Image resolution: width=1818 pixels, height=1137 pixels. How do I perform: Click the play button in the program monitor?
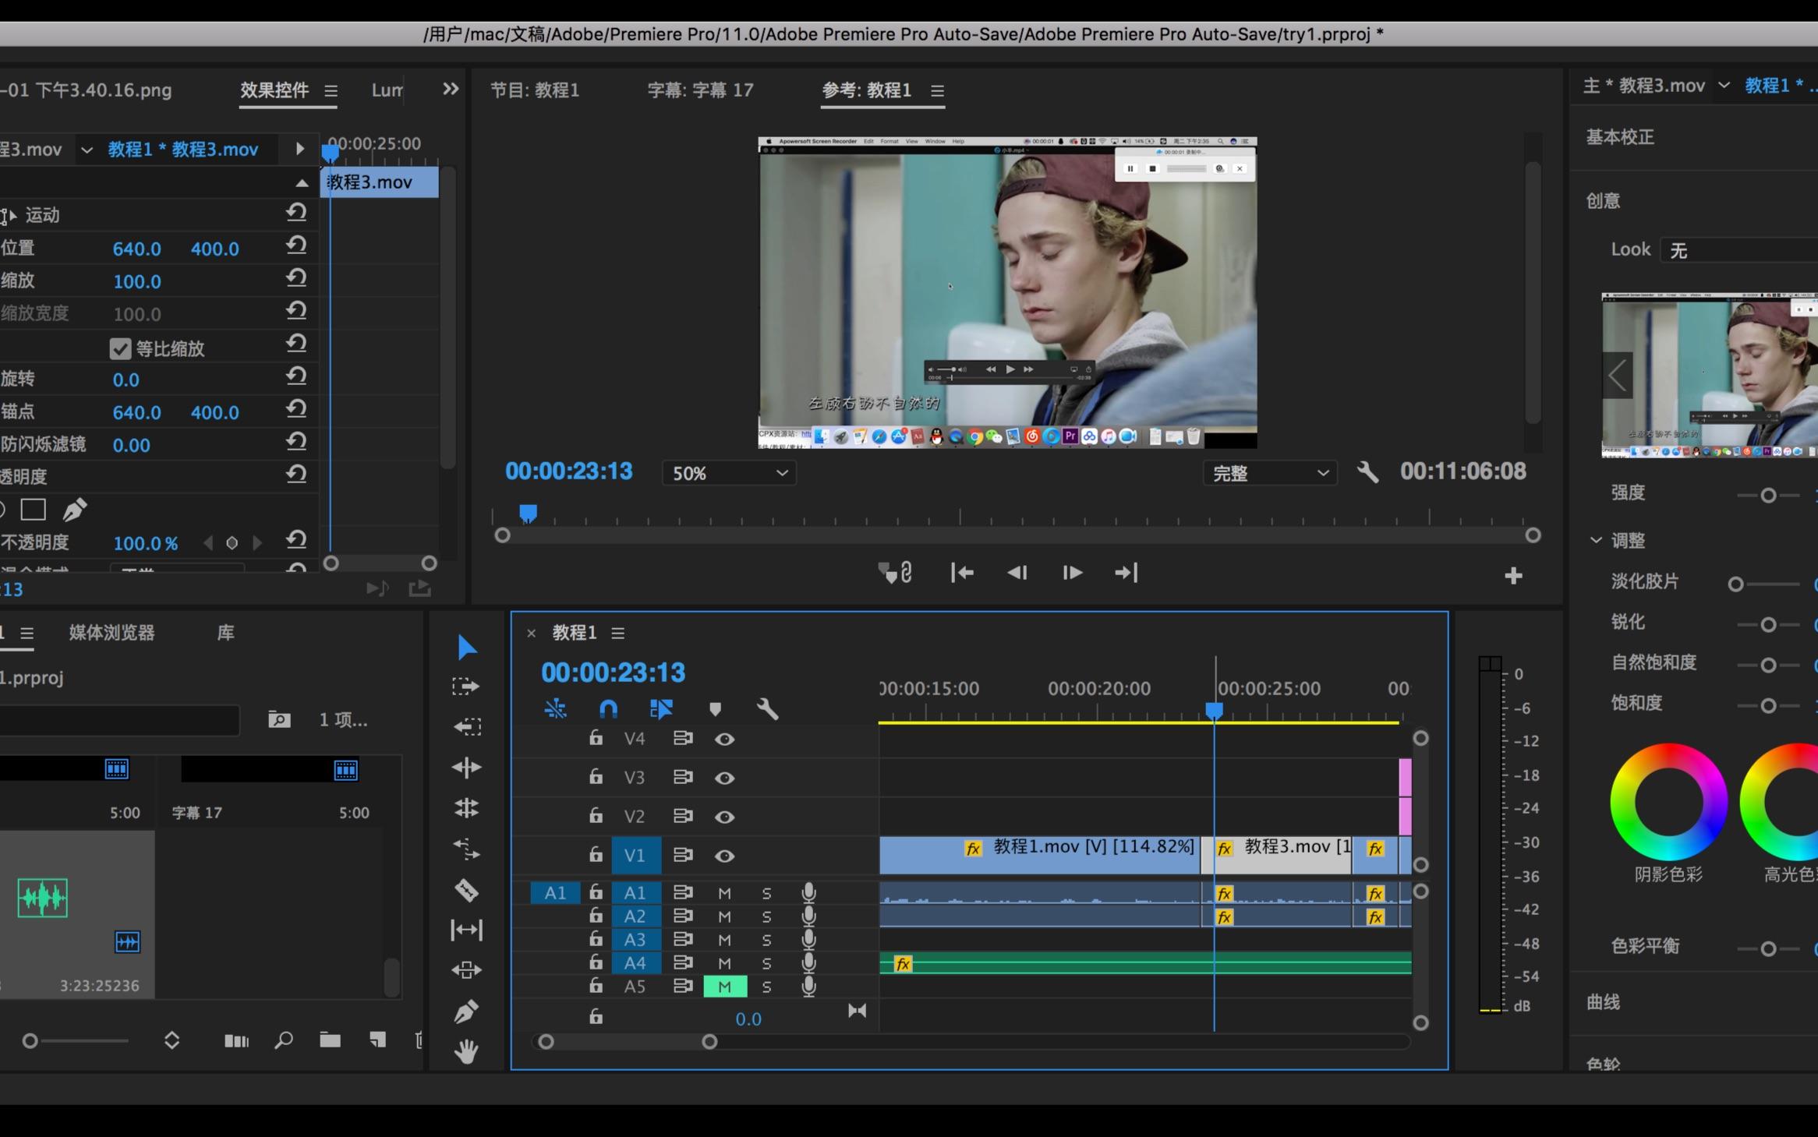coord(1071,573)
